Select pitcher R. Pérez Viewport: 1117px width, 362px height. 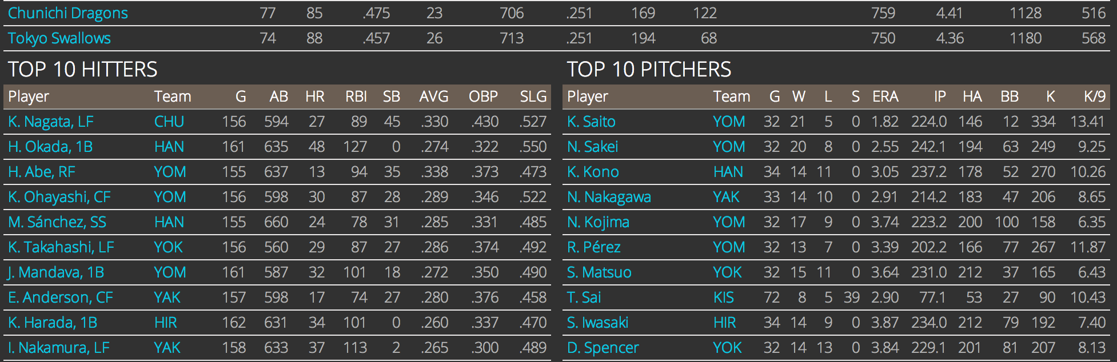pyautogui.click(x=593, y=247)
